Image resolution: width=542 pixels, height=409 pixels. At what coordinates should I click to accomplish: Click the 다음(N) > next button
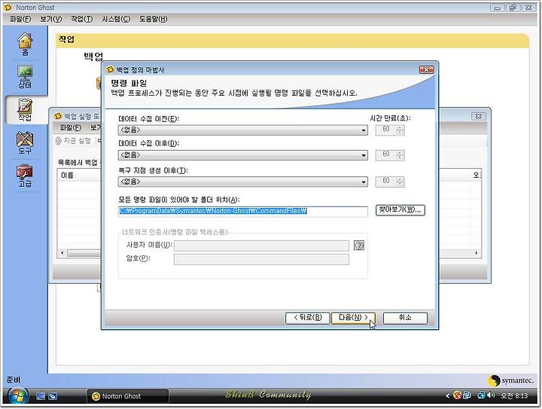coord(353,318)
